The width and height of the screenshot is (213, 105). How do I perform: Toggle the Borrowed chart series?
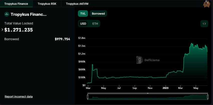[x=98, y=14]
